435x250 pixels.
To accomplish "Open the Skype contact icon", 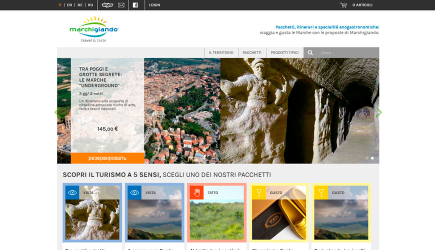I will [107, 5].
